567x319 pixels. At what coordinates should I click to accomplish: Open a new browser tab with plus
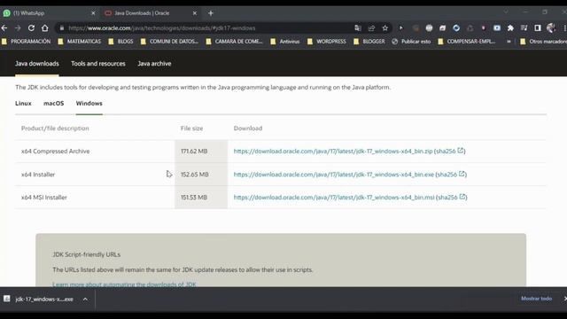(x=211, y=13)
